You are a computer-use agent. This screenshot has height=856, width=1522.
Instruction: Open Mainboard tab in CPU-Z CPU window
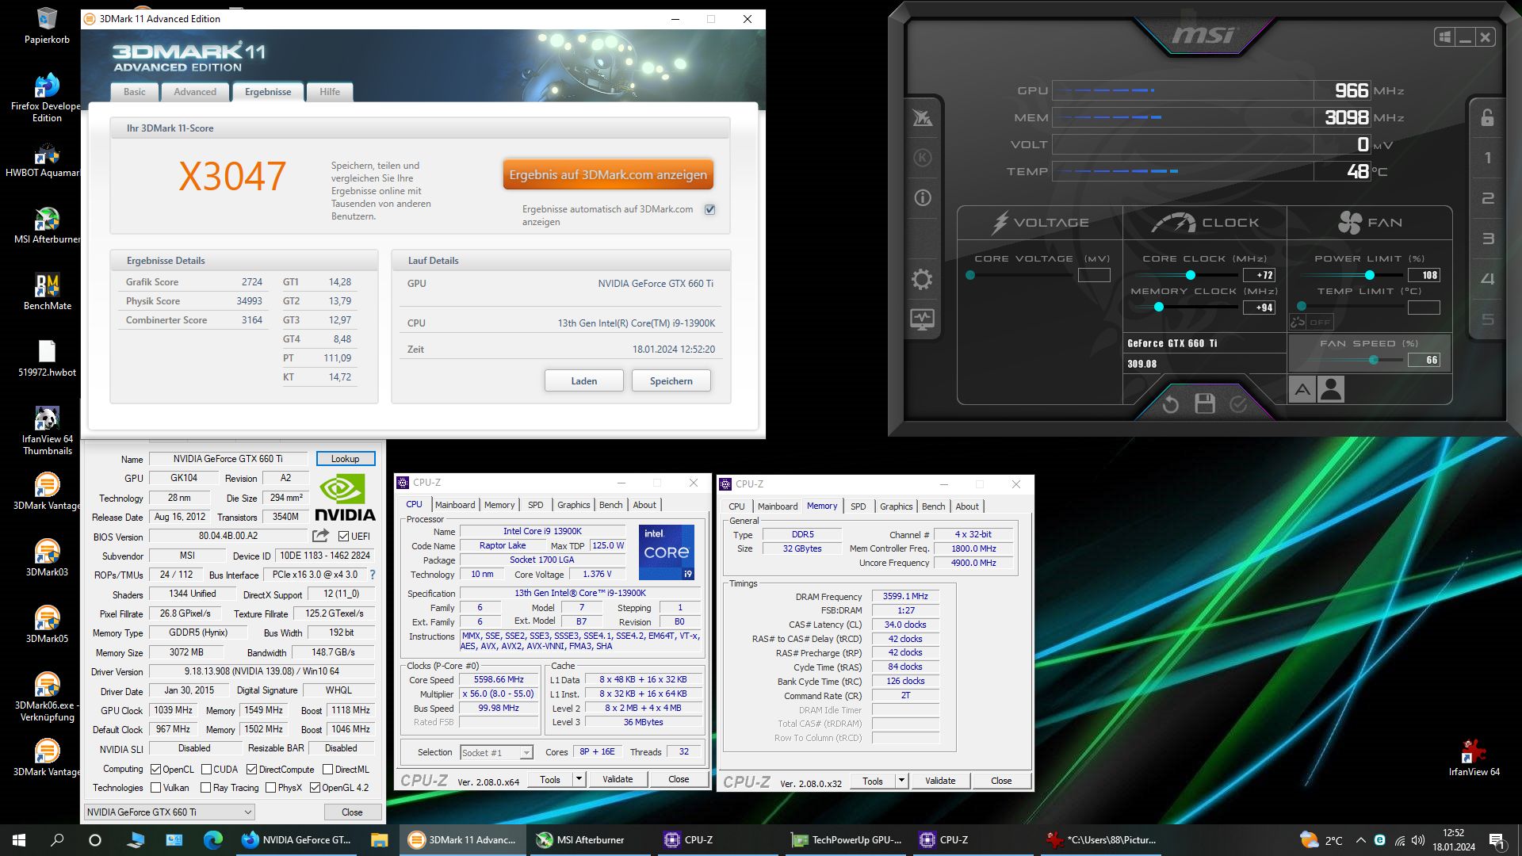[x=455, y=505]
